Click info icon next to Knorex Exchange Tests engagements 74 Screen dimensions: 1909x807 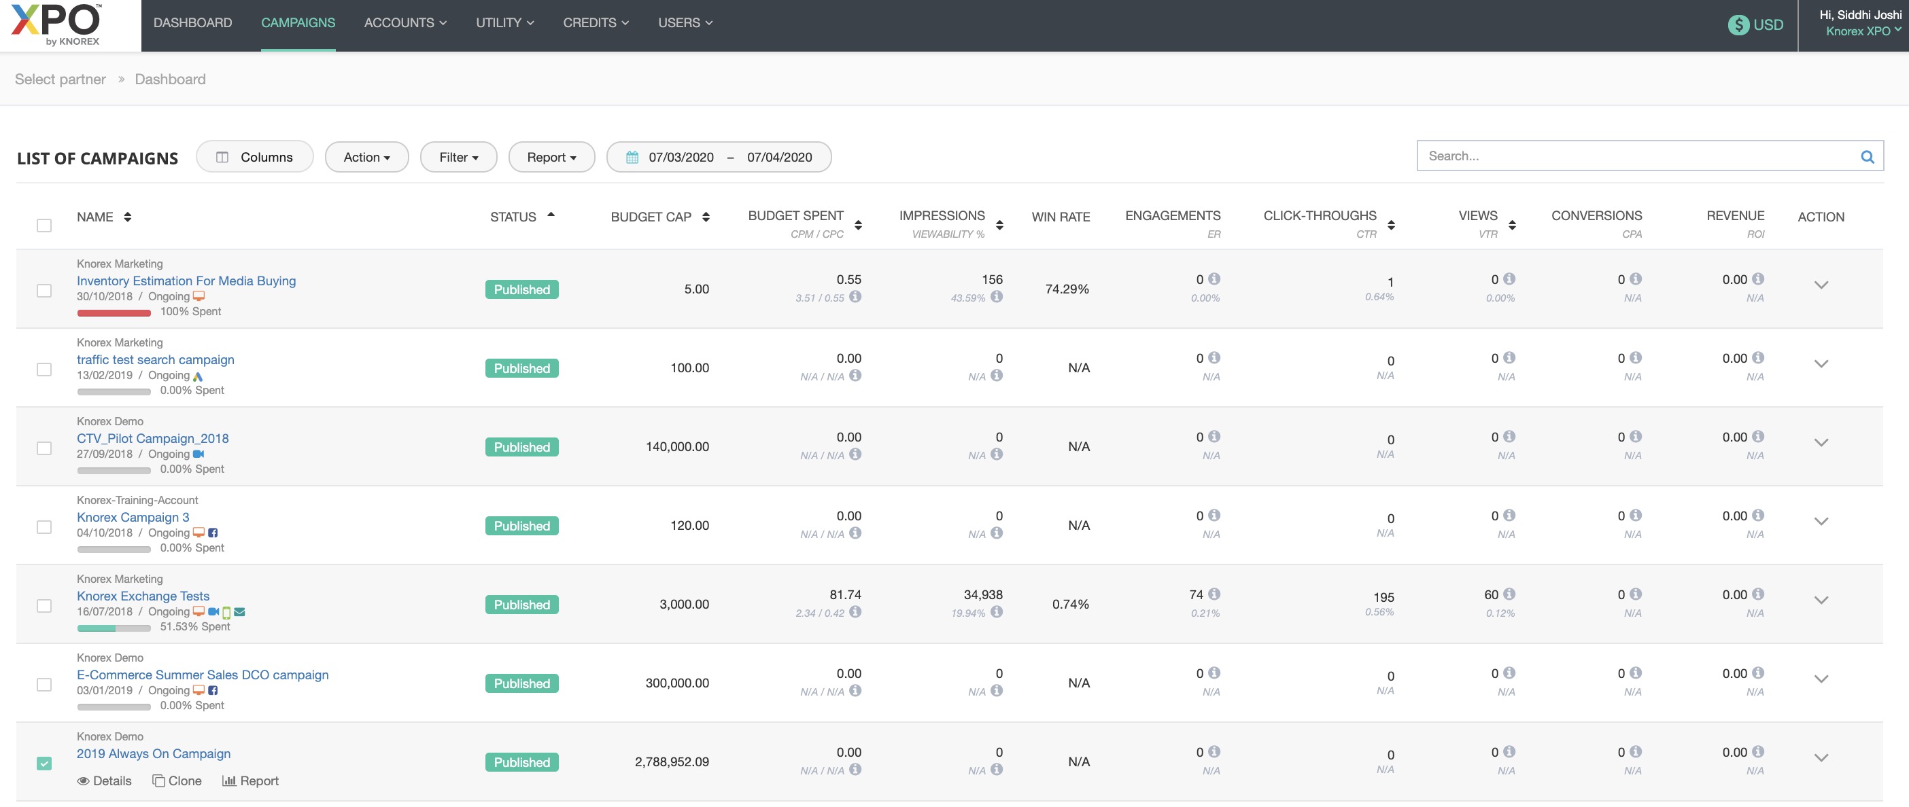click(x=1214, y=594)
